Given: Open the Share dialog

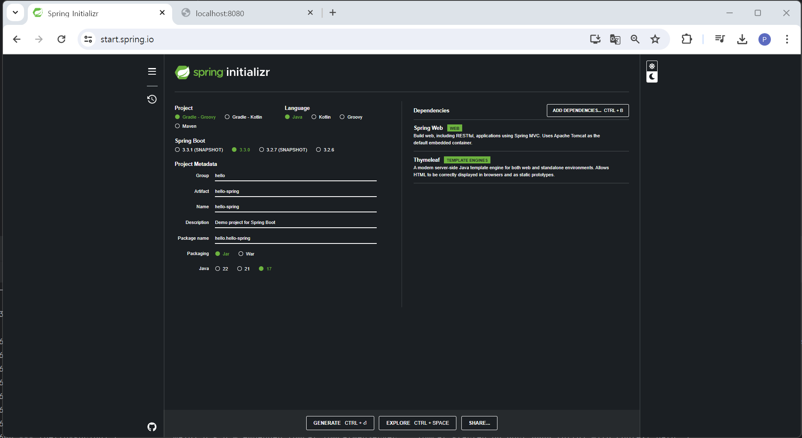Looking at the screenshot, I should [479, 423].
